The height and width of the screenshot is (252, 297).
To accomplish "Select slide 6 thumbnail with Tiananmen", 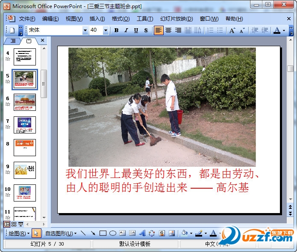I will 25,102.
